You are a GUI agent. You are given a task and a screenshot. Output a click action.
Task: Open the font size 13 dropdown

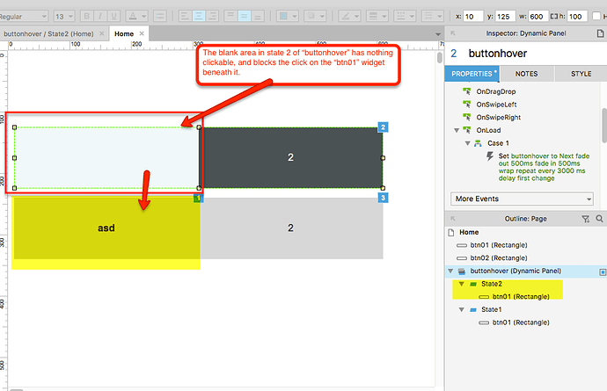pyautogui.click(x=64, y=16)
